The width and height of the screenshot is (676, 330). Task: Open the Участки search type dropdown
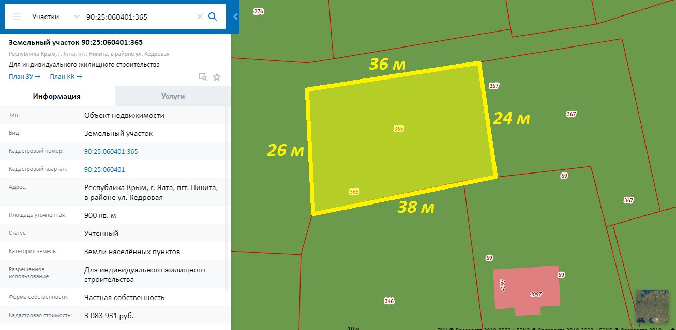coord(55,17)
